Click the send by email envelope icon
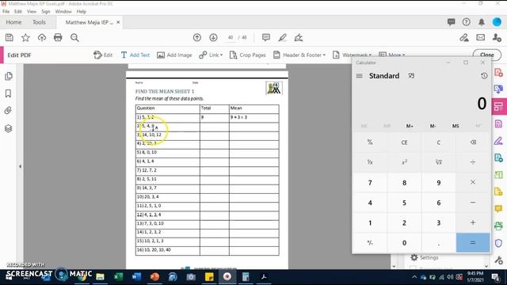Viewport: 507px width, 285px height. [x=481, y=37]
